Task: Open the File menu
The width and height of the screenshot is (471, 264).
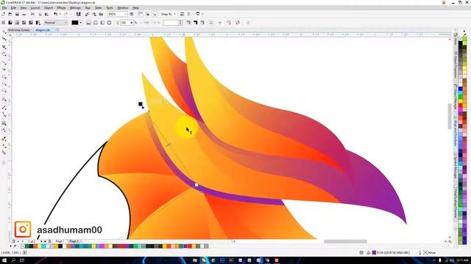Action: click(x=4, y=8)
